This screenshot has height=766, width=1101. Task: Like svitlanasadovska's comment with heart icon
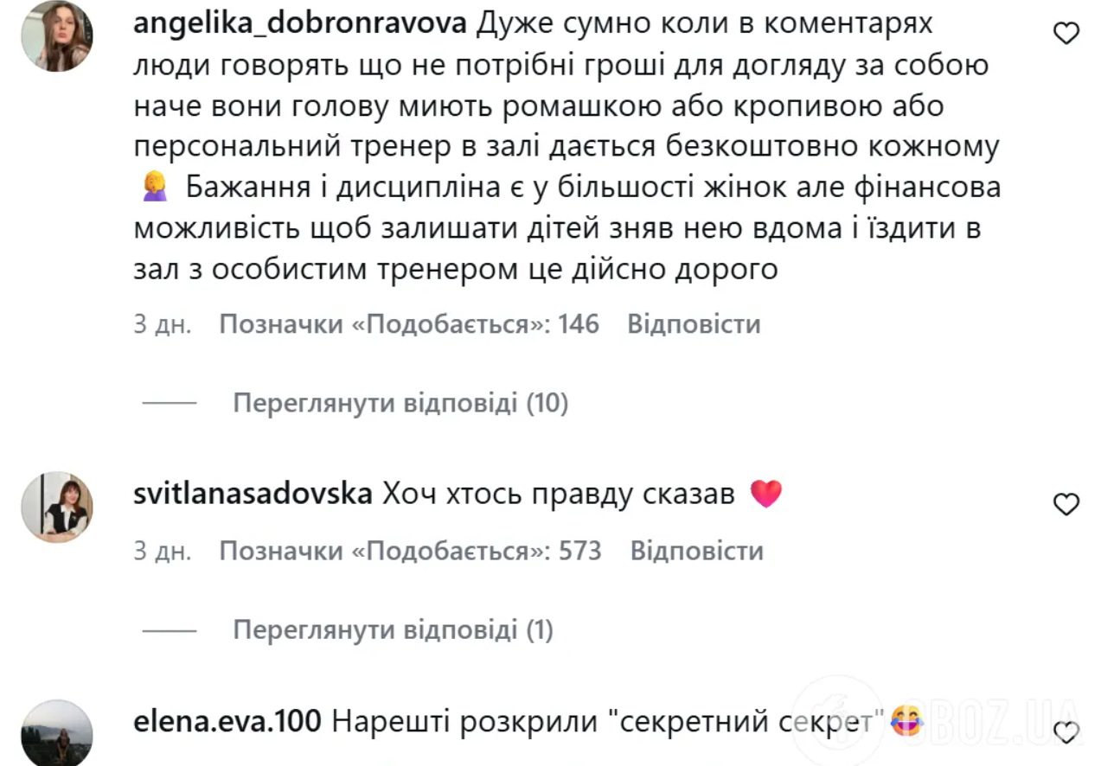point(1067,504)
